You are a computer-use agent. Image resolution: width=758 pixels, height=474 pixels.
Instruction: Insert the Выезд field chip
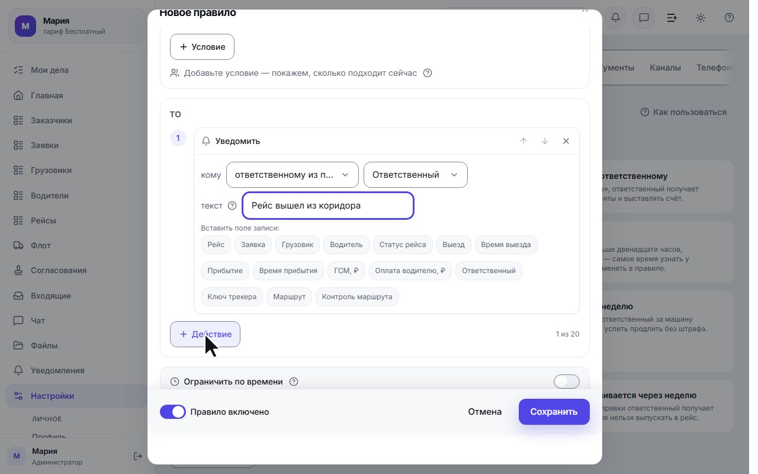pyautogui.click(x=454, y=245)
